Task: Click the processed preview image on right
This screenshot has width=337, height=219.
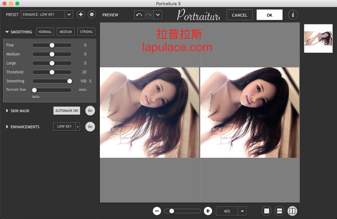Action: point(250,113)
